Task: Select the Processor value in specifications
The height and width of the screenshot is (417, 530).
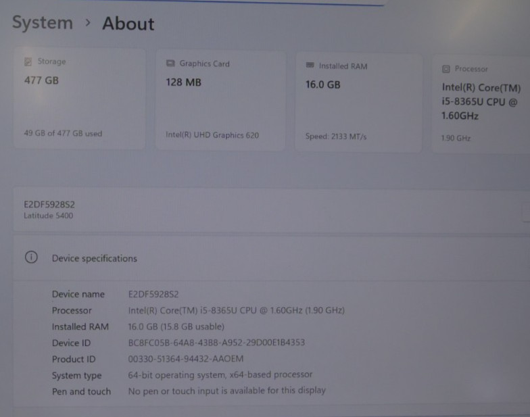Action: 237,310
